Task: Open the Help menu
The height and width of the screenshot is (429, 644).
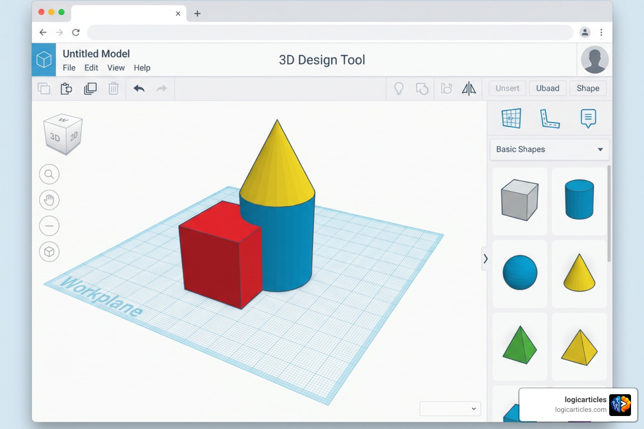Action: tap(142, 68)
